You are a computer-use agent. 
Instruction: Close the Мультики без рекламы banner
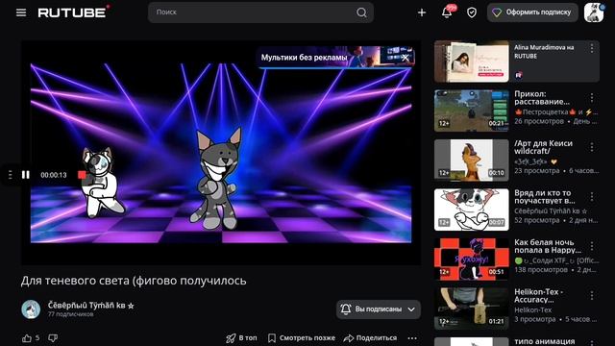(x=406, y=58)
